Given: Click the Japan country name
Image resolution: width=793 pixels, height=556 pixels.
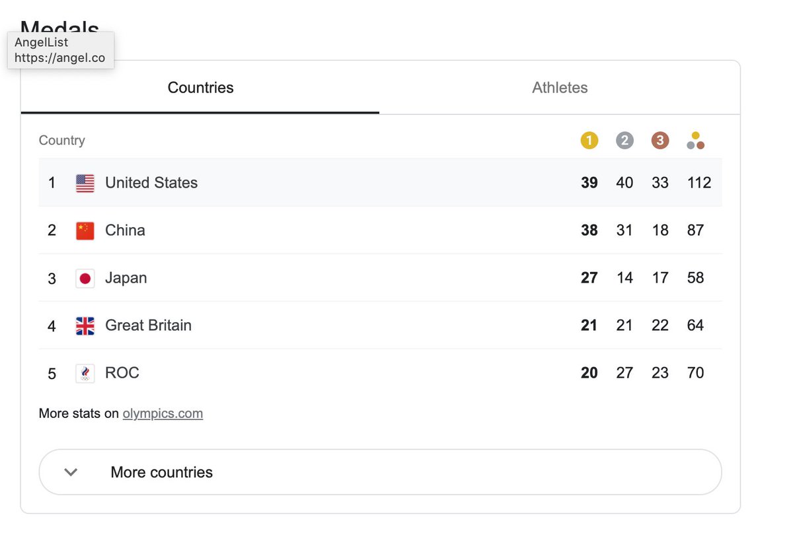Looking at the screenshot, I should (126, 278).
